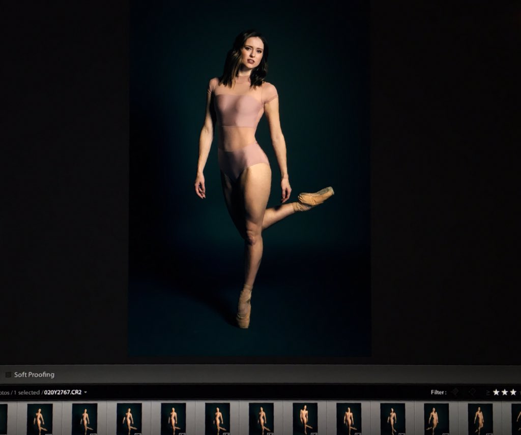Open the '1 selected' source path menu

point(20,392)
